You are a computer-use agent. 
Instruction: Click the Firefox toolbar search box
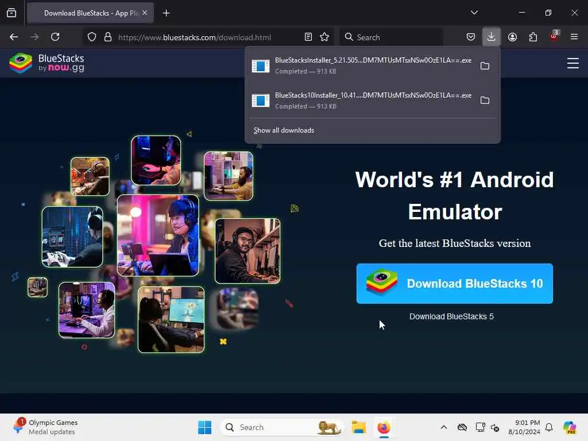tap(391, 37)
